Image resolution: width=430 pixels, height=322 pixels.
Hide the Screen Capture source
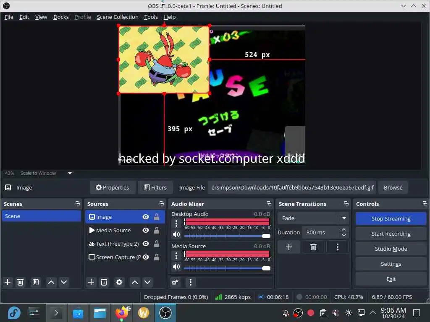point(146,257)
